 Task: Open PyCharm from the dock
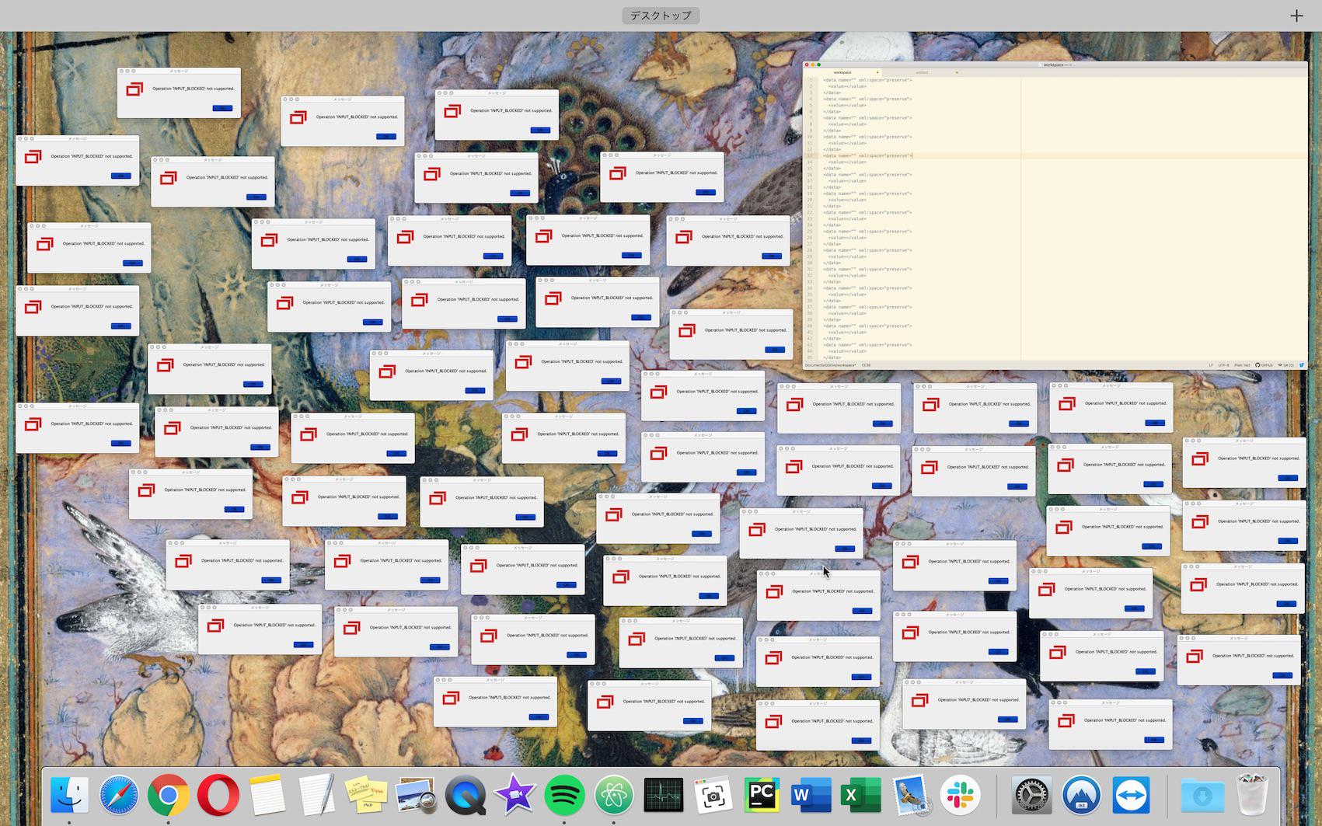pyautogui.click(x=762, y=795)
